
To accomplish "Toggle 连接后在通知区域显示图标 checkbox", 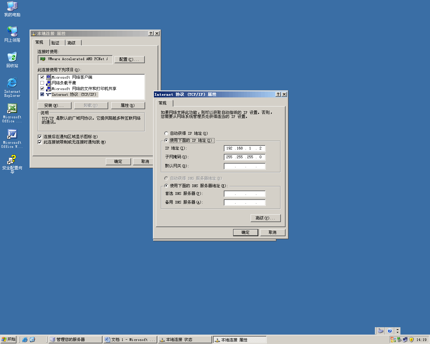I will (40, 137).
